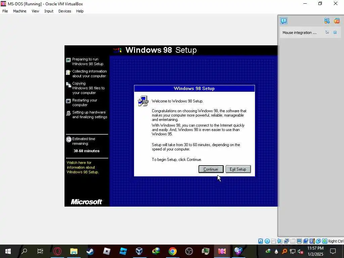
Task: Click the floppy disk indicator
Action: [273, 241]
